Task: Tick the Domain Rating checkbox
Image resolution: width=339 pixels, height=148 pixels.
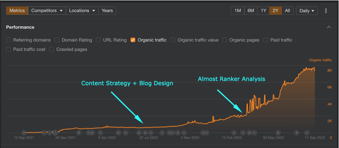Action: [57, 40]
